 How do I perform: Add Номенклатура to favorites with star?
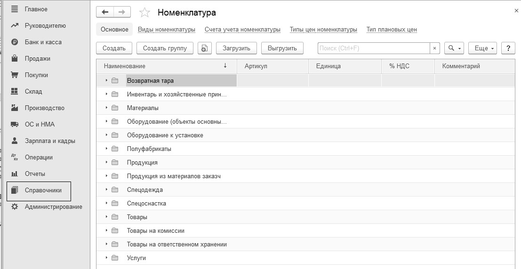(x=145, y=13)
